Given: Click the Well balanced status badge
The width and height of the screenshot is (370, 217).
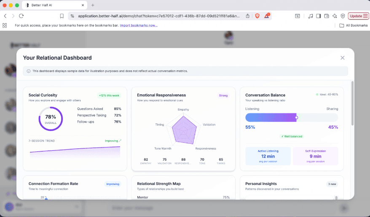Looking at the screenshot, I should 292,137.
